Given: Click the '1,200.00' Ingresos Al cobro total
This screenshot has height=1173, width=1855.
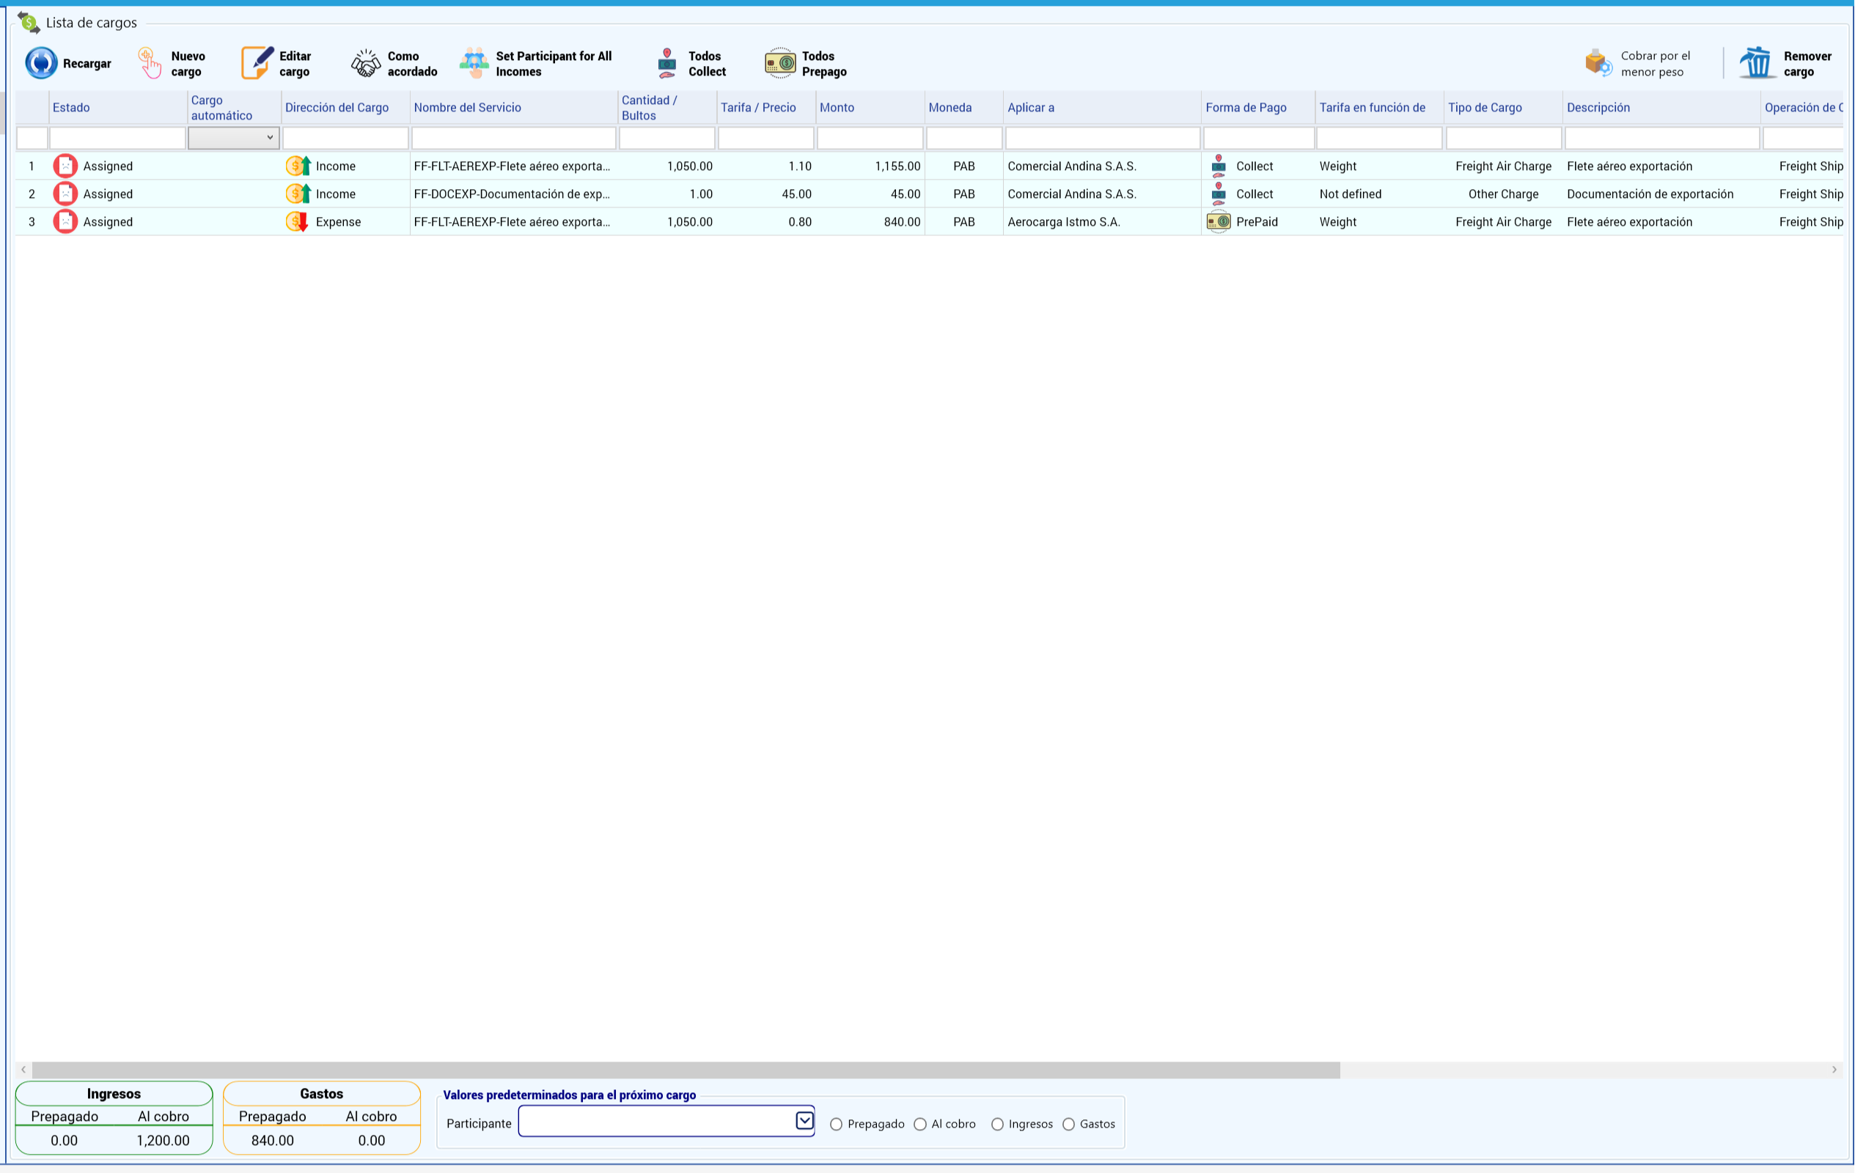Looking at the screenshot, I should click(x=163, y=1140).
